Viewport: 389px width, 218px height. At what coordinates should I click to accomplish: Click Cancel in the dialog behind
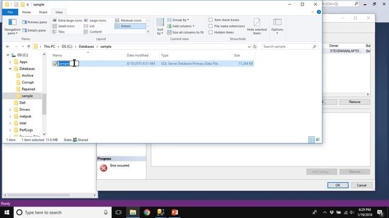[x=362, y=185]
